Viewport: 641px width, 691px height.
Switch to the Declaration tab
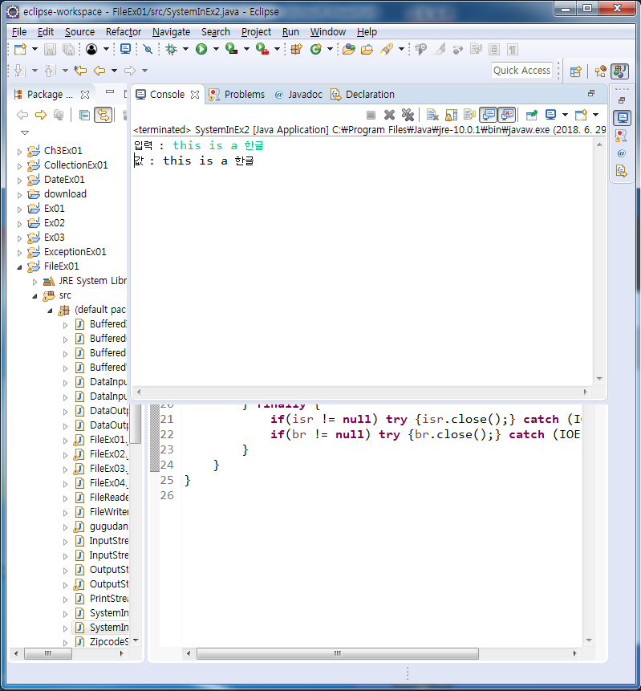click(x=363, y=95)
